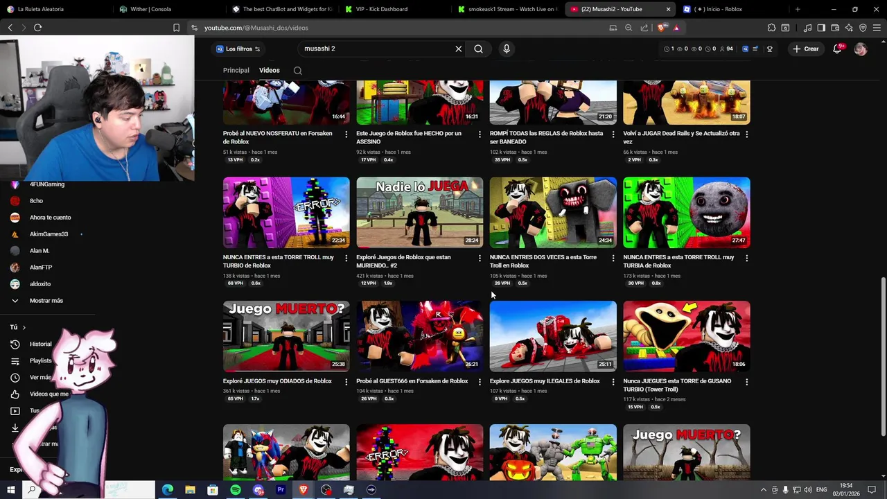Open options for GUSANO TURBIO tower video

click(746, 382)
